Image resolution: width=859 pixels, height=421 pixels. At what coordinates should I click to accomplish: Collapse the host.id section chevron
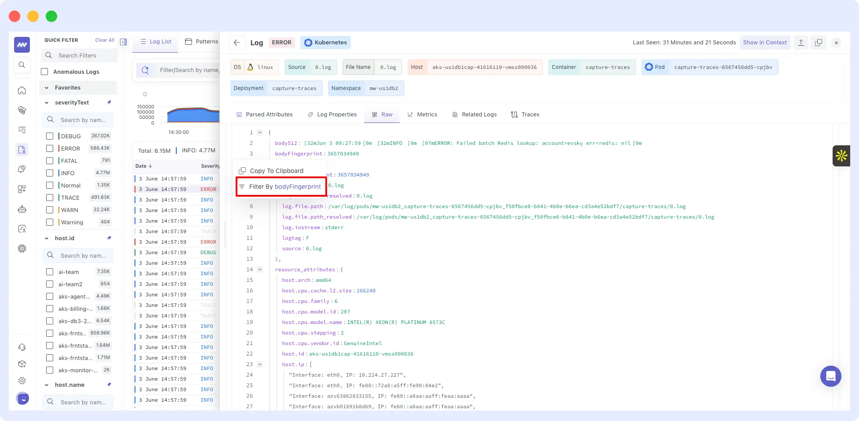coord(47,238)
